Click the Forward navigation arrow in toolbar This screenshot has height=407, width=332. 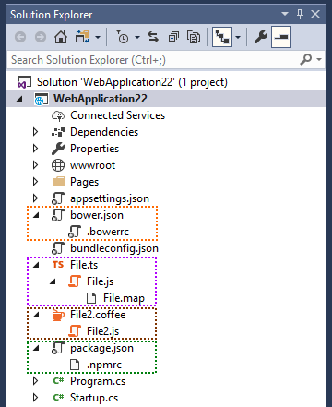click(x=41, y=38)
